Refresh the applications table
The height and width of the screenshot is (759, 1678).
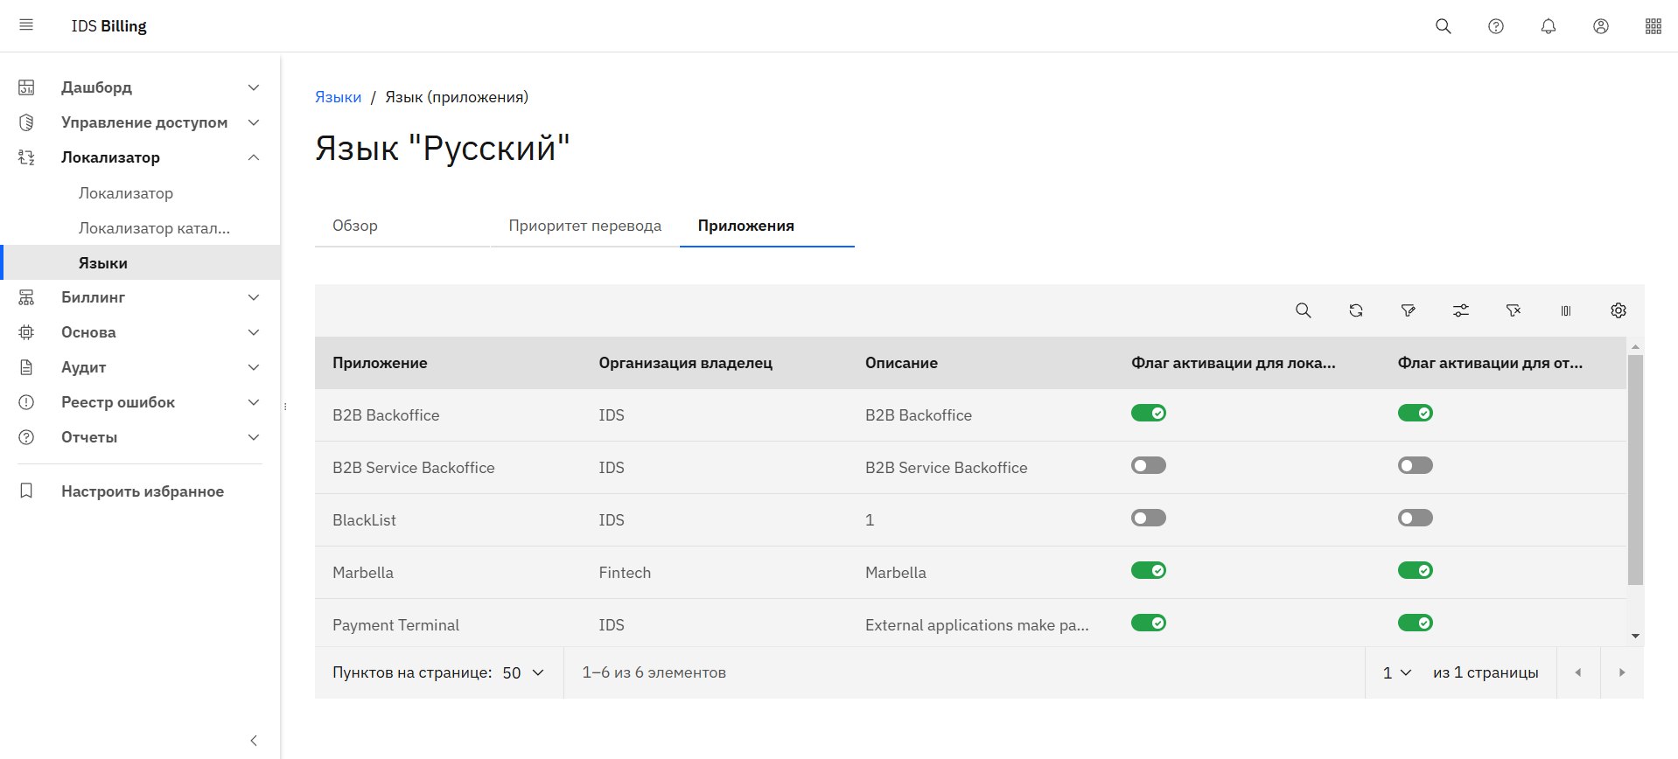coord(1355,310)
